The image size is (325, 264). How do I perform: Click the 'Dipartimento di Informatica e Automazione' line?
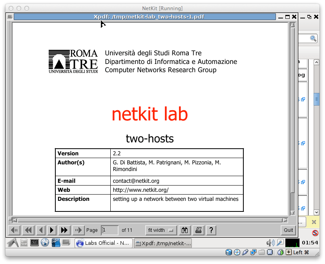click(171, 62)
